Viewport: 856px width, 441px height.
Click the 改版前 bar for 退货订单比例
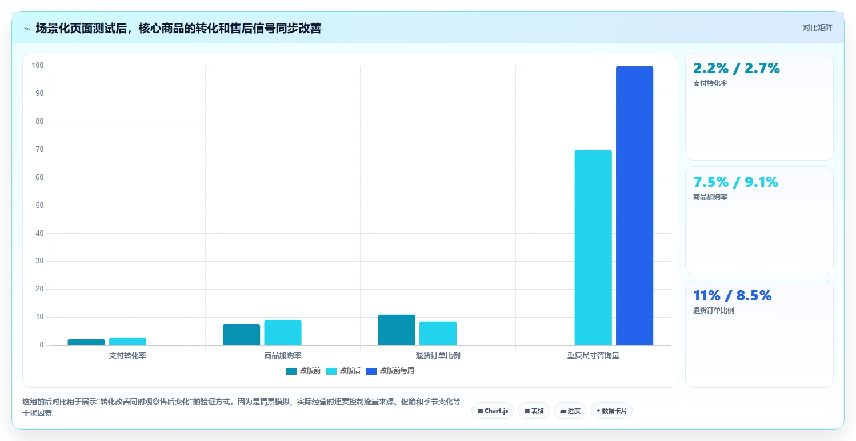coord(397,330)
